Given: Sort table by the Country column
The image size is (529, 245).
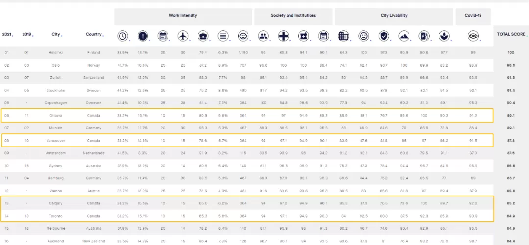Looking at the screenshot, I should pyautogui.click(x=94, y=34).
